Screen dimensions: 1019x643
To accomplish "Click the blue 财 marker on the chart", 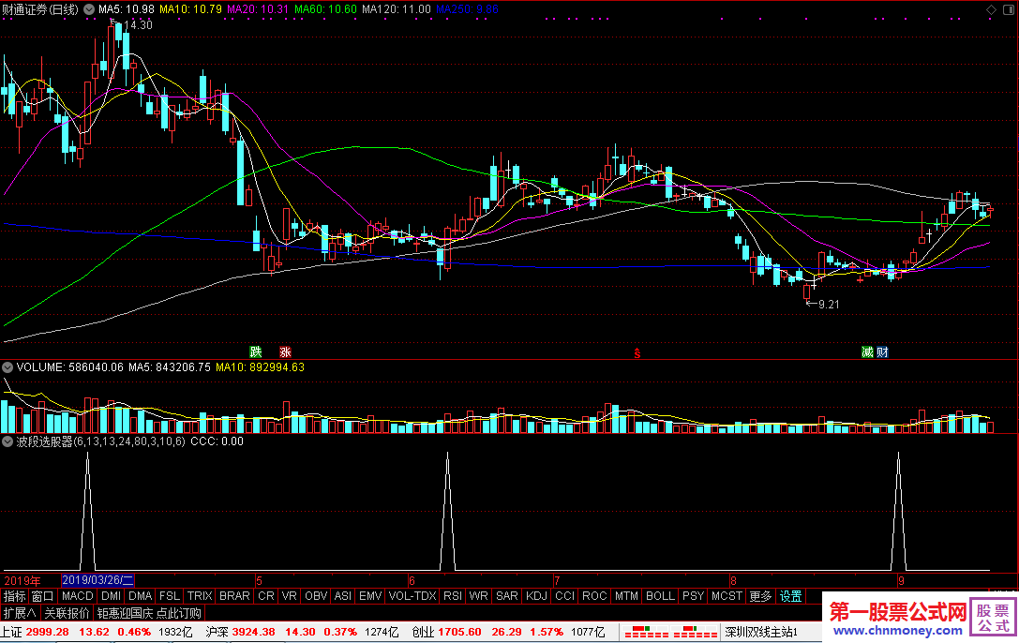I will click(882, 352).
